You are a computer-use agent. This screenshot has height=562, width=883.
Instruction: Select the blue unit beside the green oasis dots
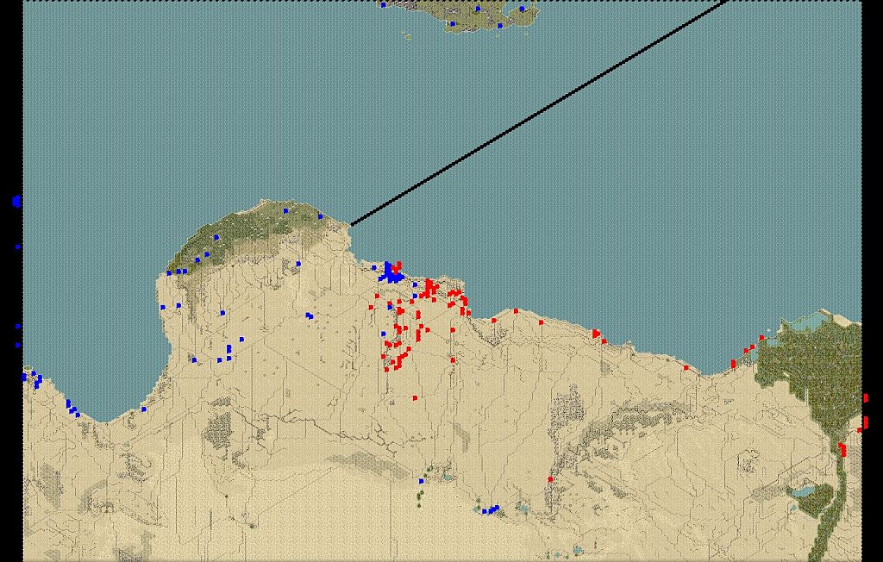pyautogui.click(x=421, y=482)
